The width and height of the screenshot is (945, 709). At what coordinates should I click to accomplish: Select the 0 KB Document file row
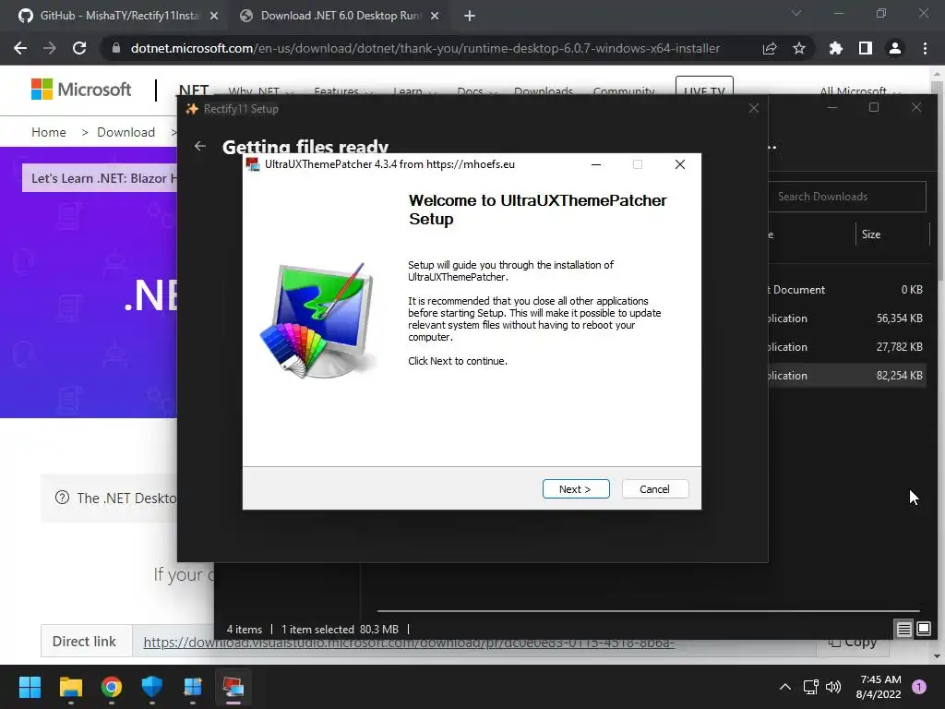pos(847,289)
